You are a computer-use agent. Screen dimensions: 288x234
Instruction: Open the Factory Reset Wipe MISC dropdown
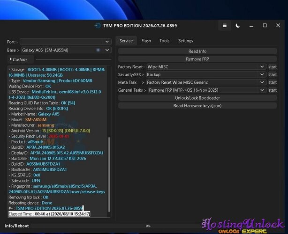(206, 67)
